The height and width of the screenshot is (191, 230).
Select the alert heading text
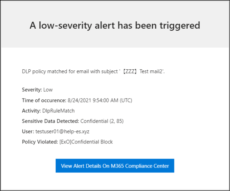point(115,26)
